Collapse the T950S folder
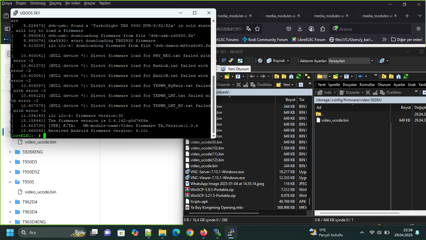This screenshot has height=240, width=426. point(10,182)
